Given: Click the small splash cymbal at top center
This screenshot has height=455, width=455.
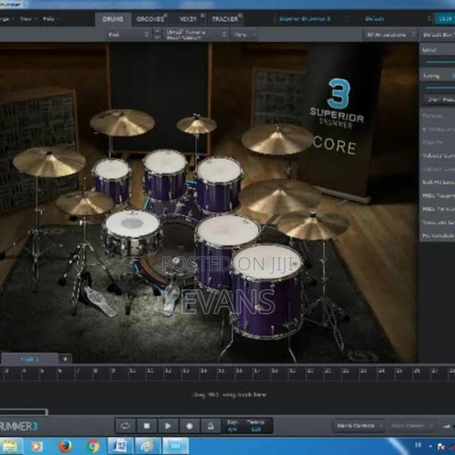Looking at the screenshot, I should pos(197,124).
